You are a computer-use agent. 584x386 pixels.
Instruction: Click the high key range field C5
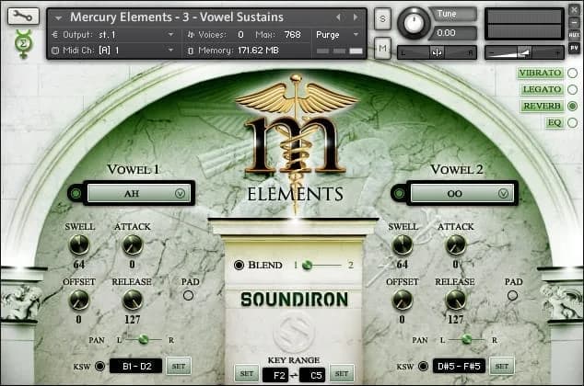coord(312,375)
